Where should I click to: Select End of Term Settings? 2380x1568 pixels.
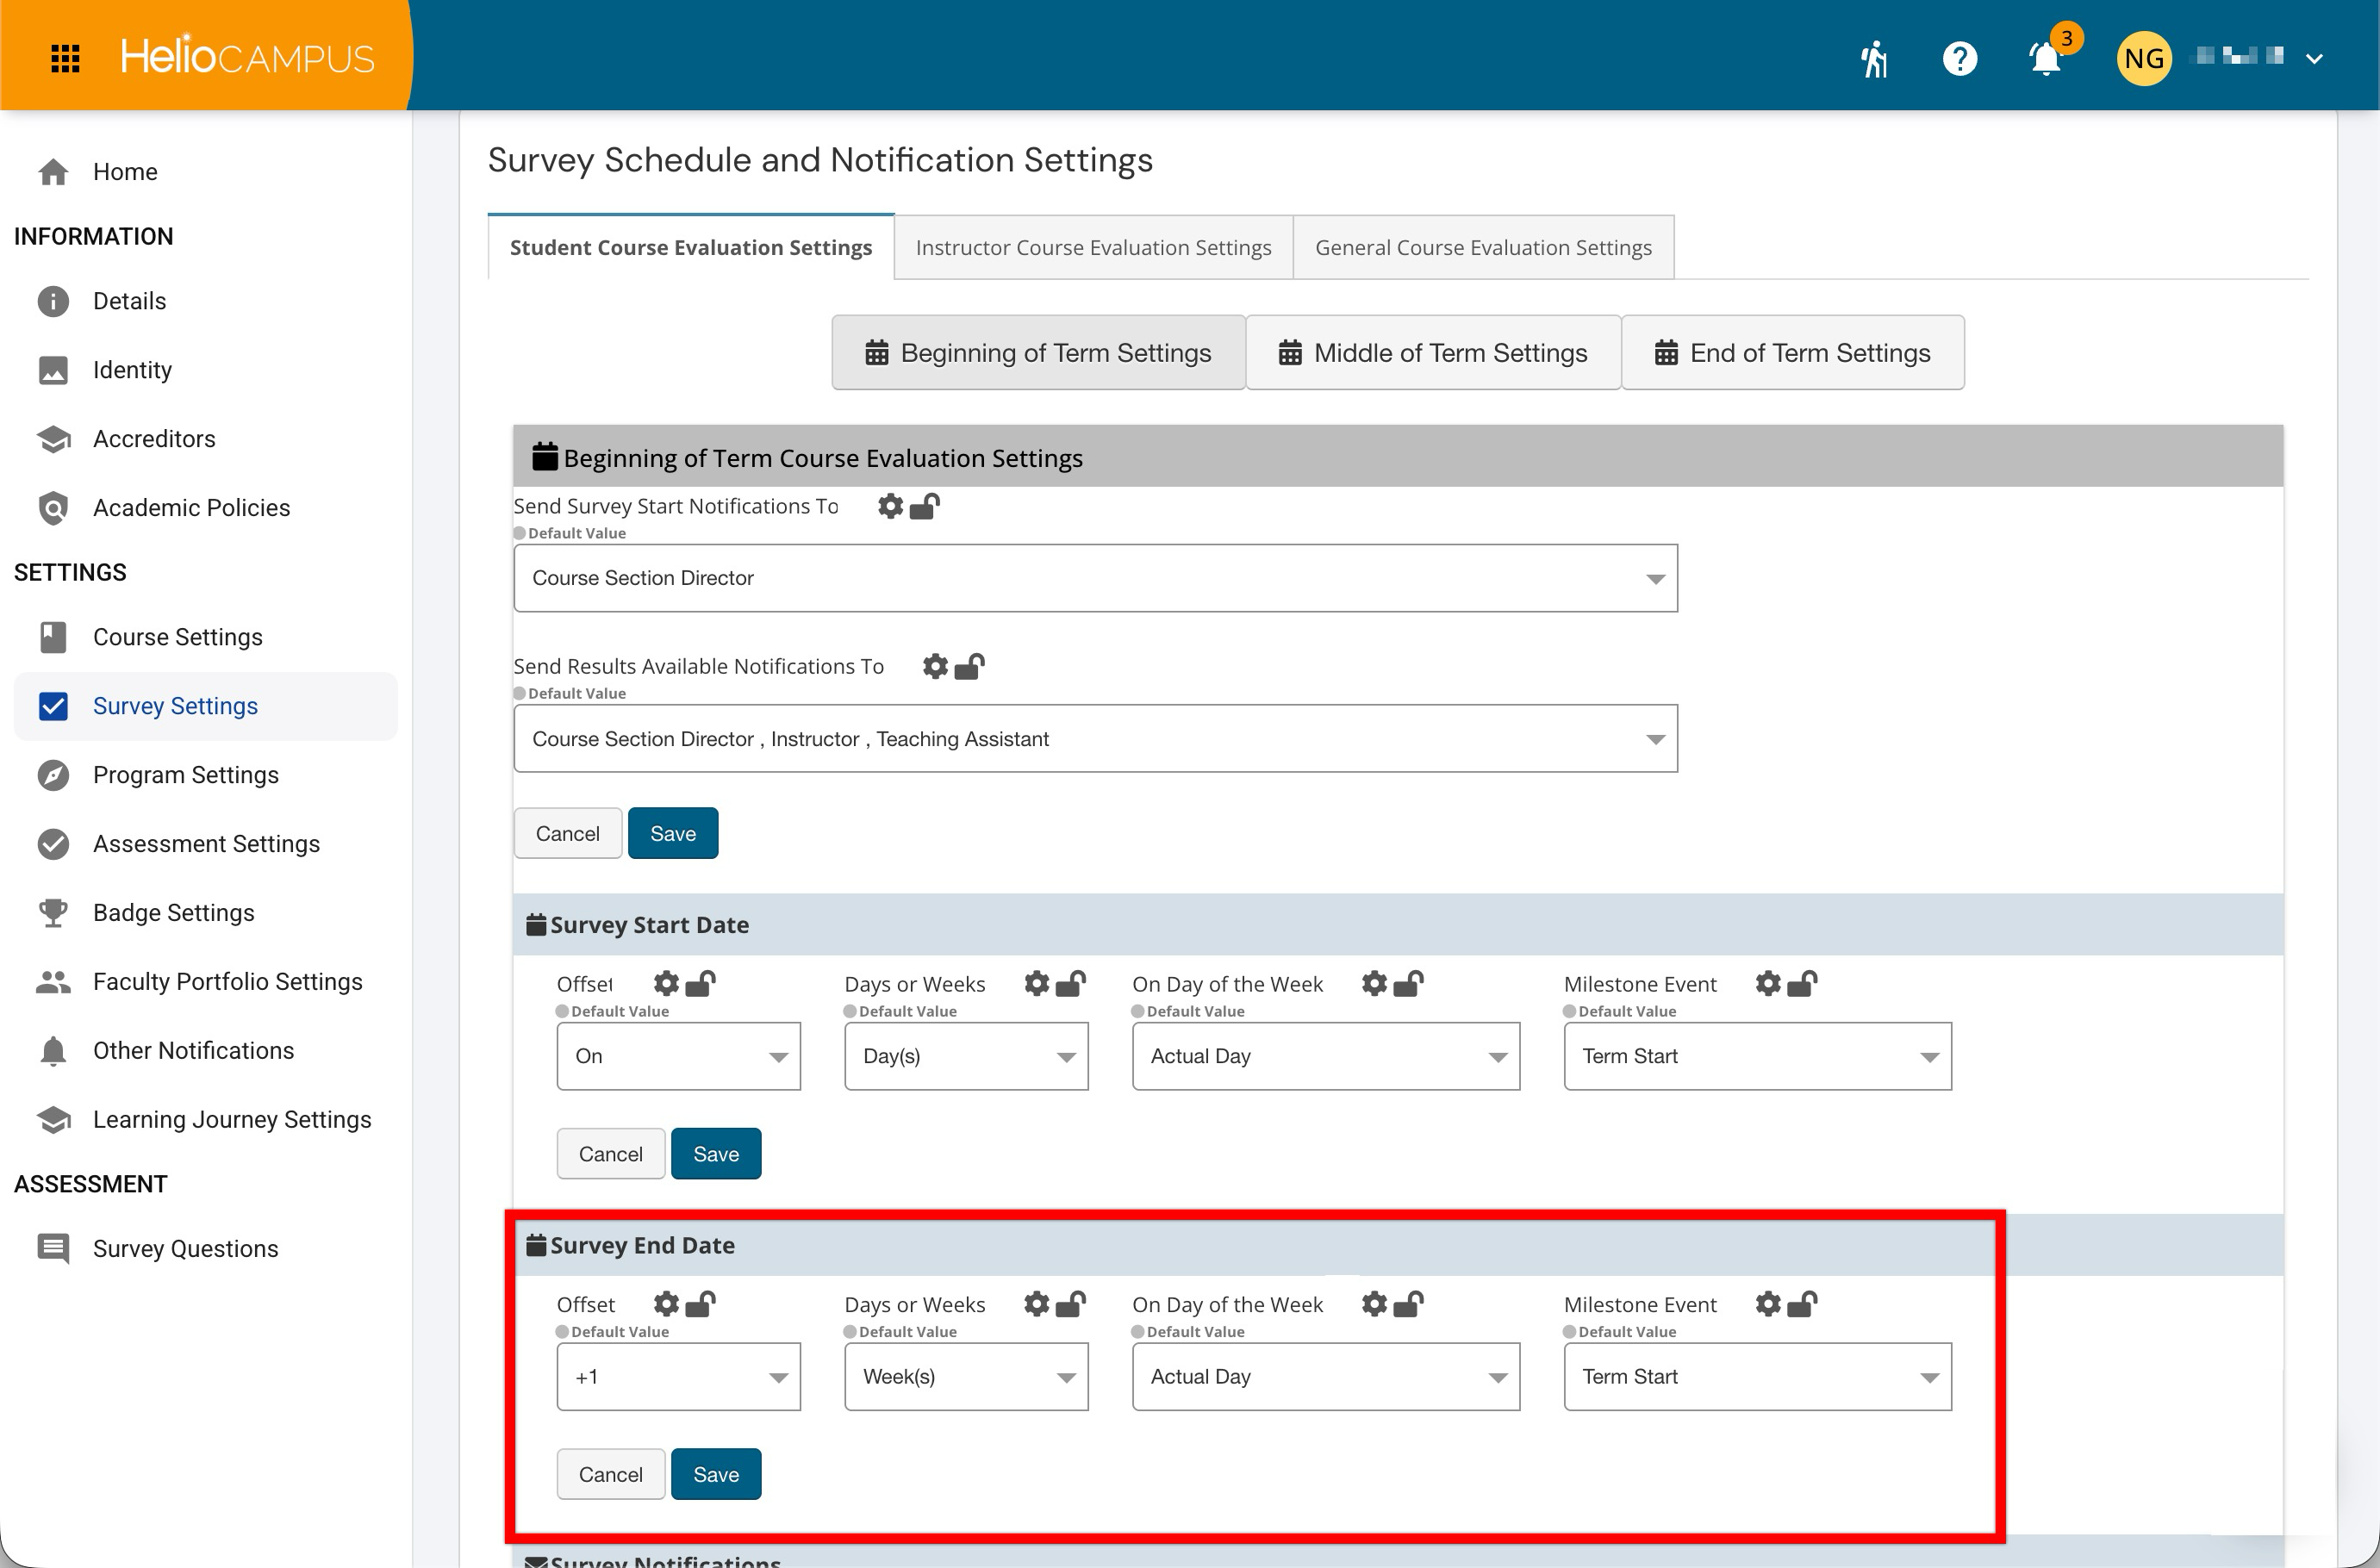(x=1792, y=353)
